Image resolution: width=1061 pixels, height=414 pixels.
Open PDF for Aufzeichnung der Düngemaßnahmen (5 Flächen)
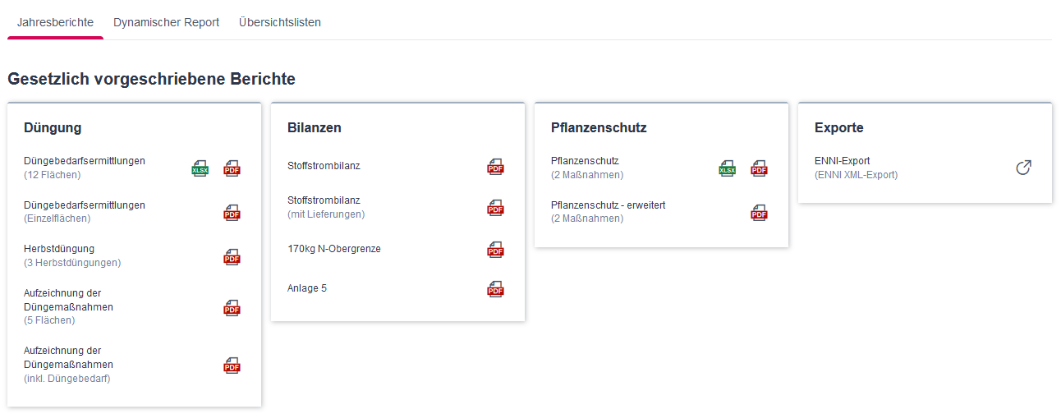[232, 307]
